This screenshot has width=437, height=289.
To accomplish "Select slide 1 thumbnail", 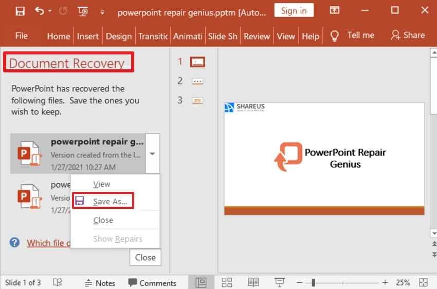I will (197, 62).
